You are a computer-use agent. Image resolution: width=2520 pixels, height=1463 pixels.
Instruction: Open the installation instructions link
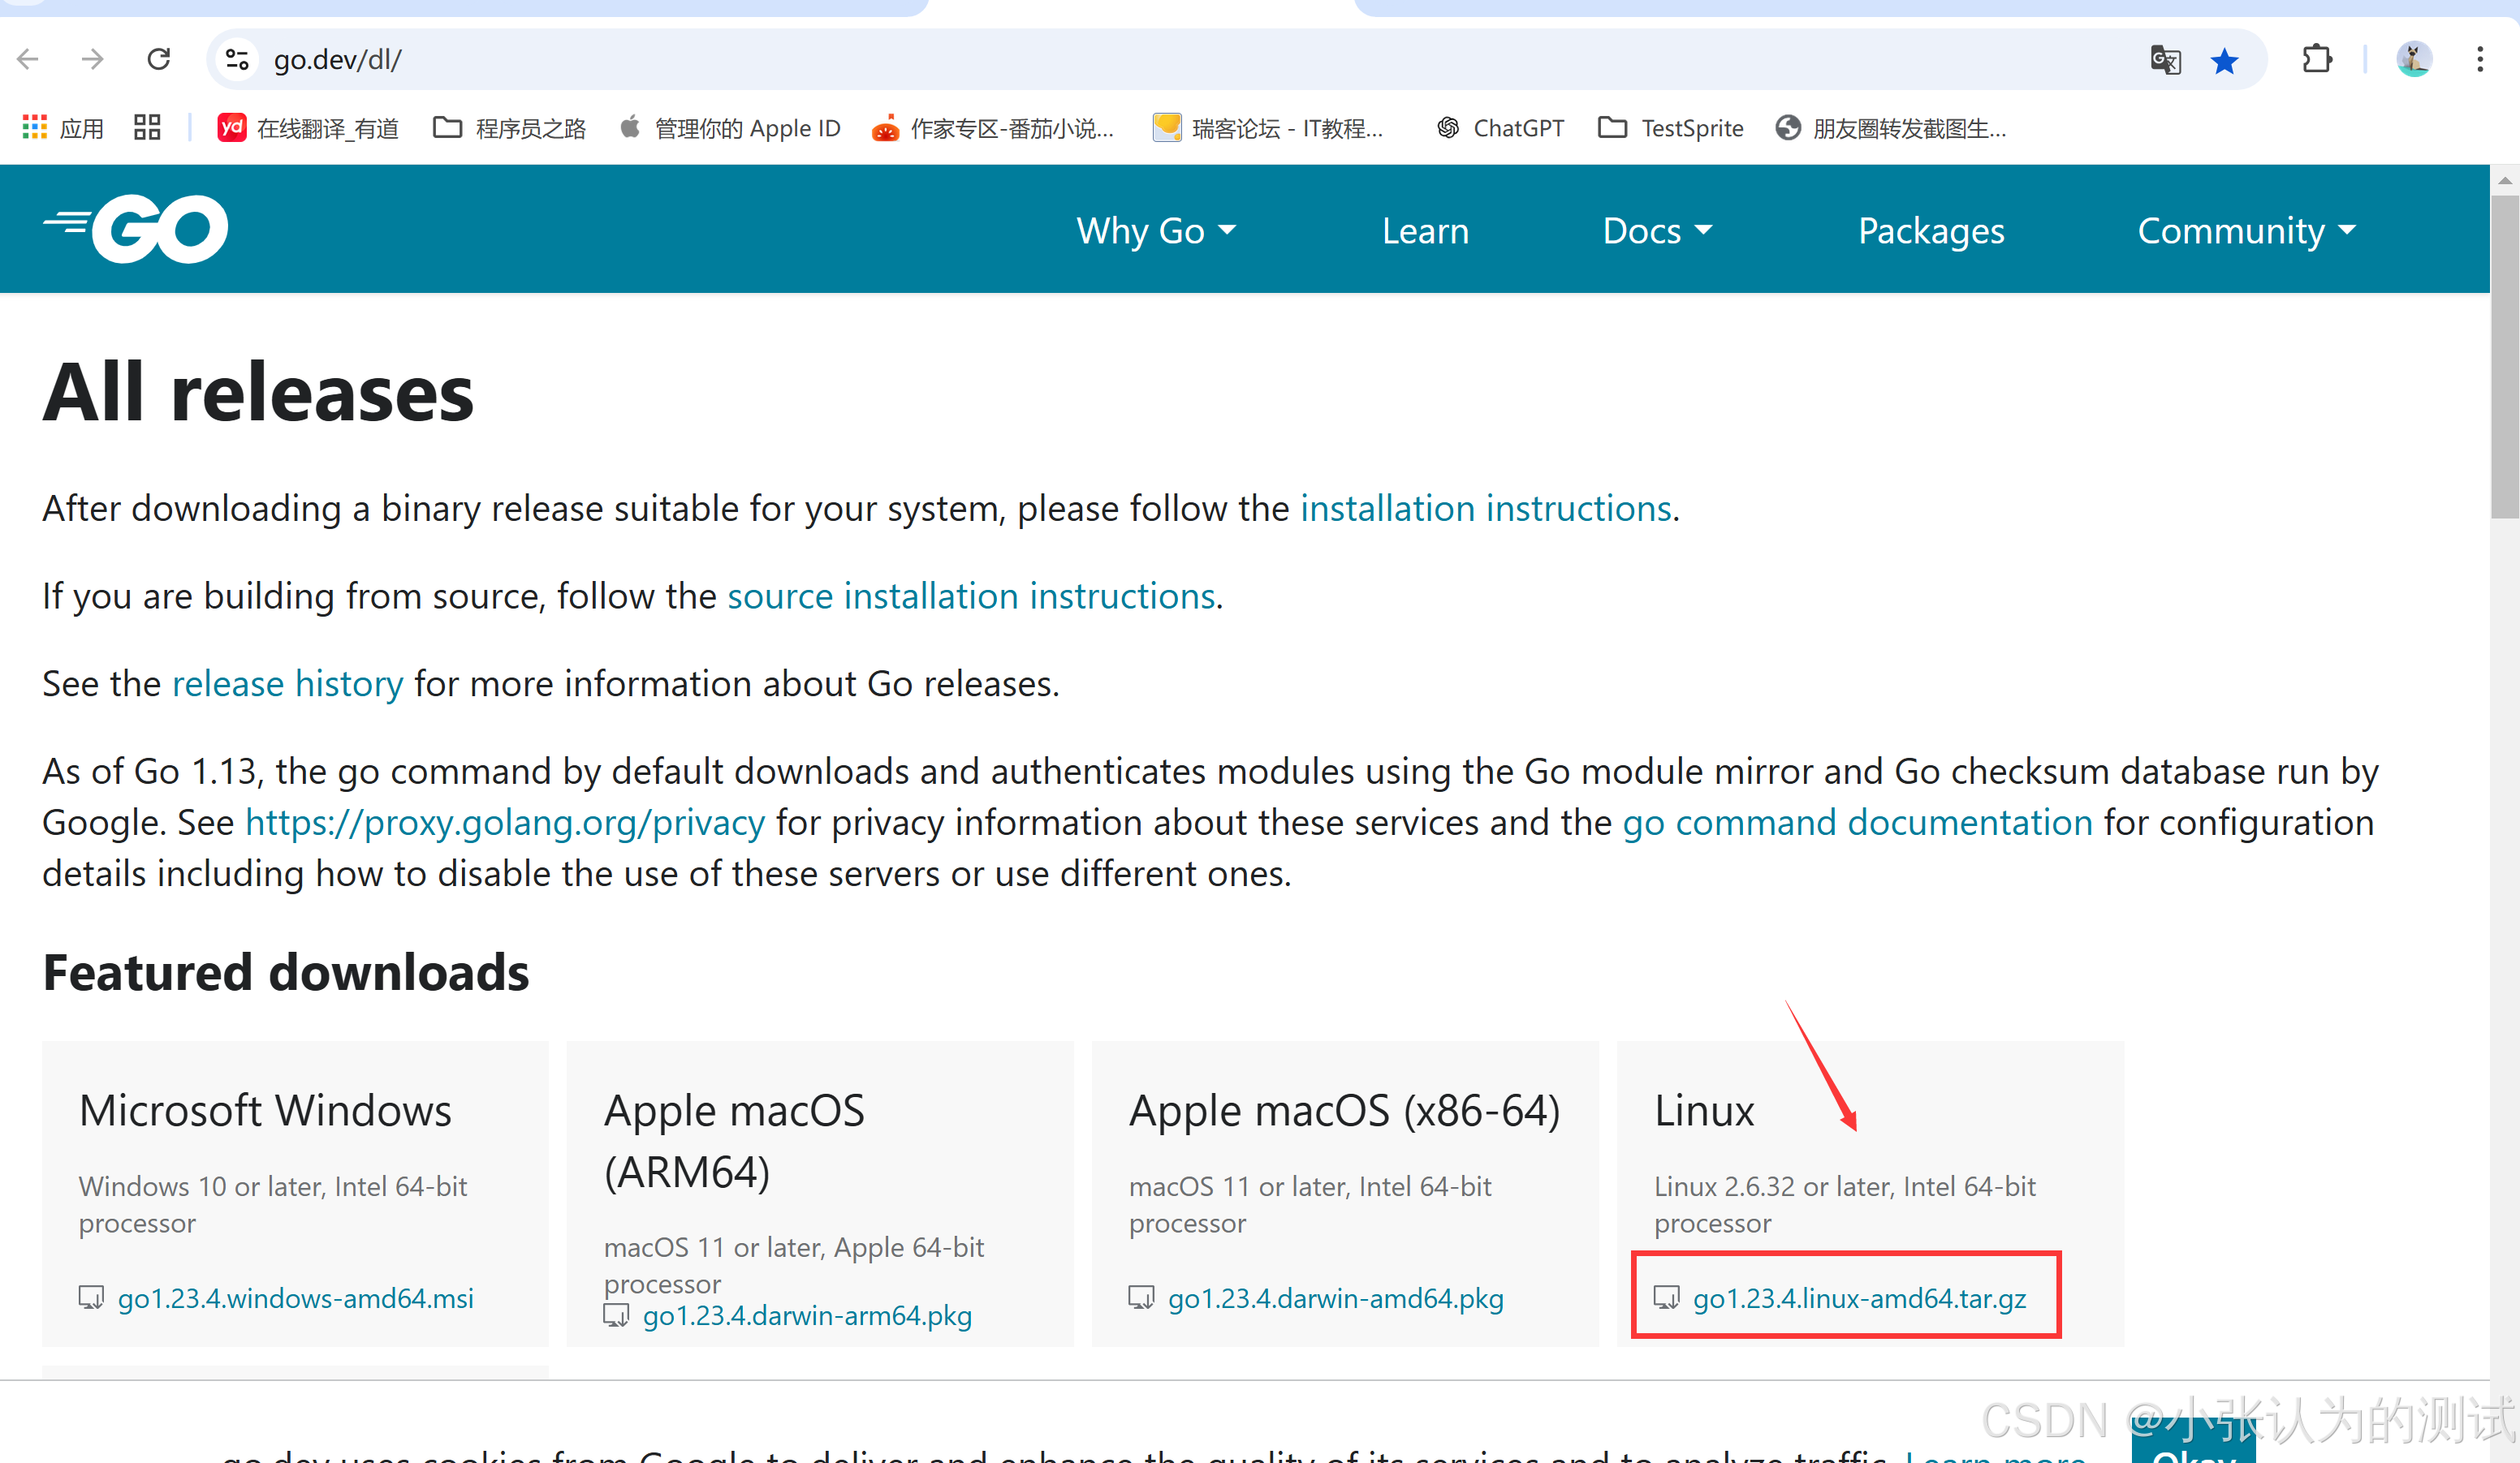(1485, 509)
